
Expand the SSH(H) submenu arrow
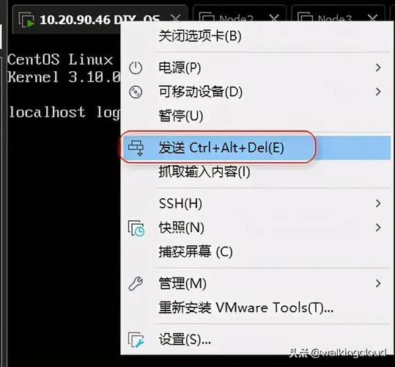pos(378,203)
